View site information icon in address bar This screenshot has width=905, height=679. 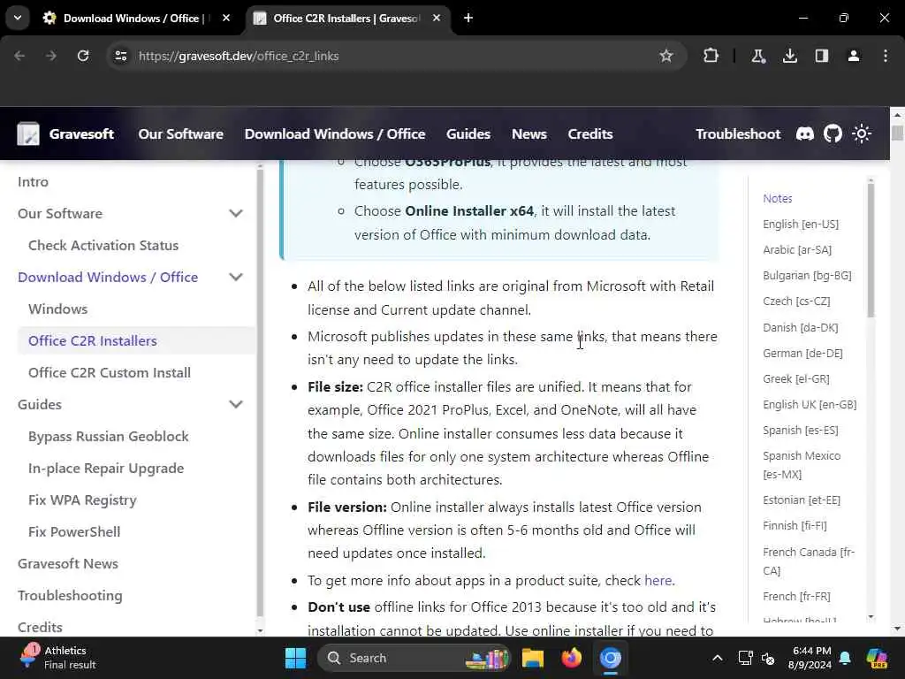[x=120, y=56]
